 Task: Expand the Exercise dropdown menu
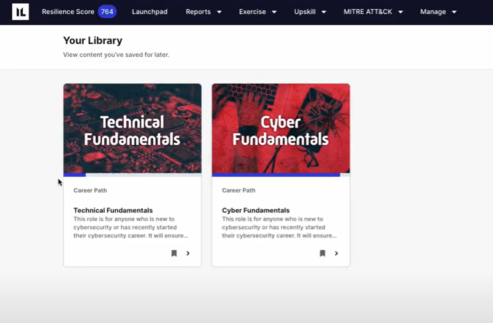click(x=258, y=12)
